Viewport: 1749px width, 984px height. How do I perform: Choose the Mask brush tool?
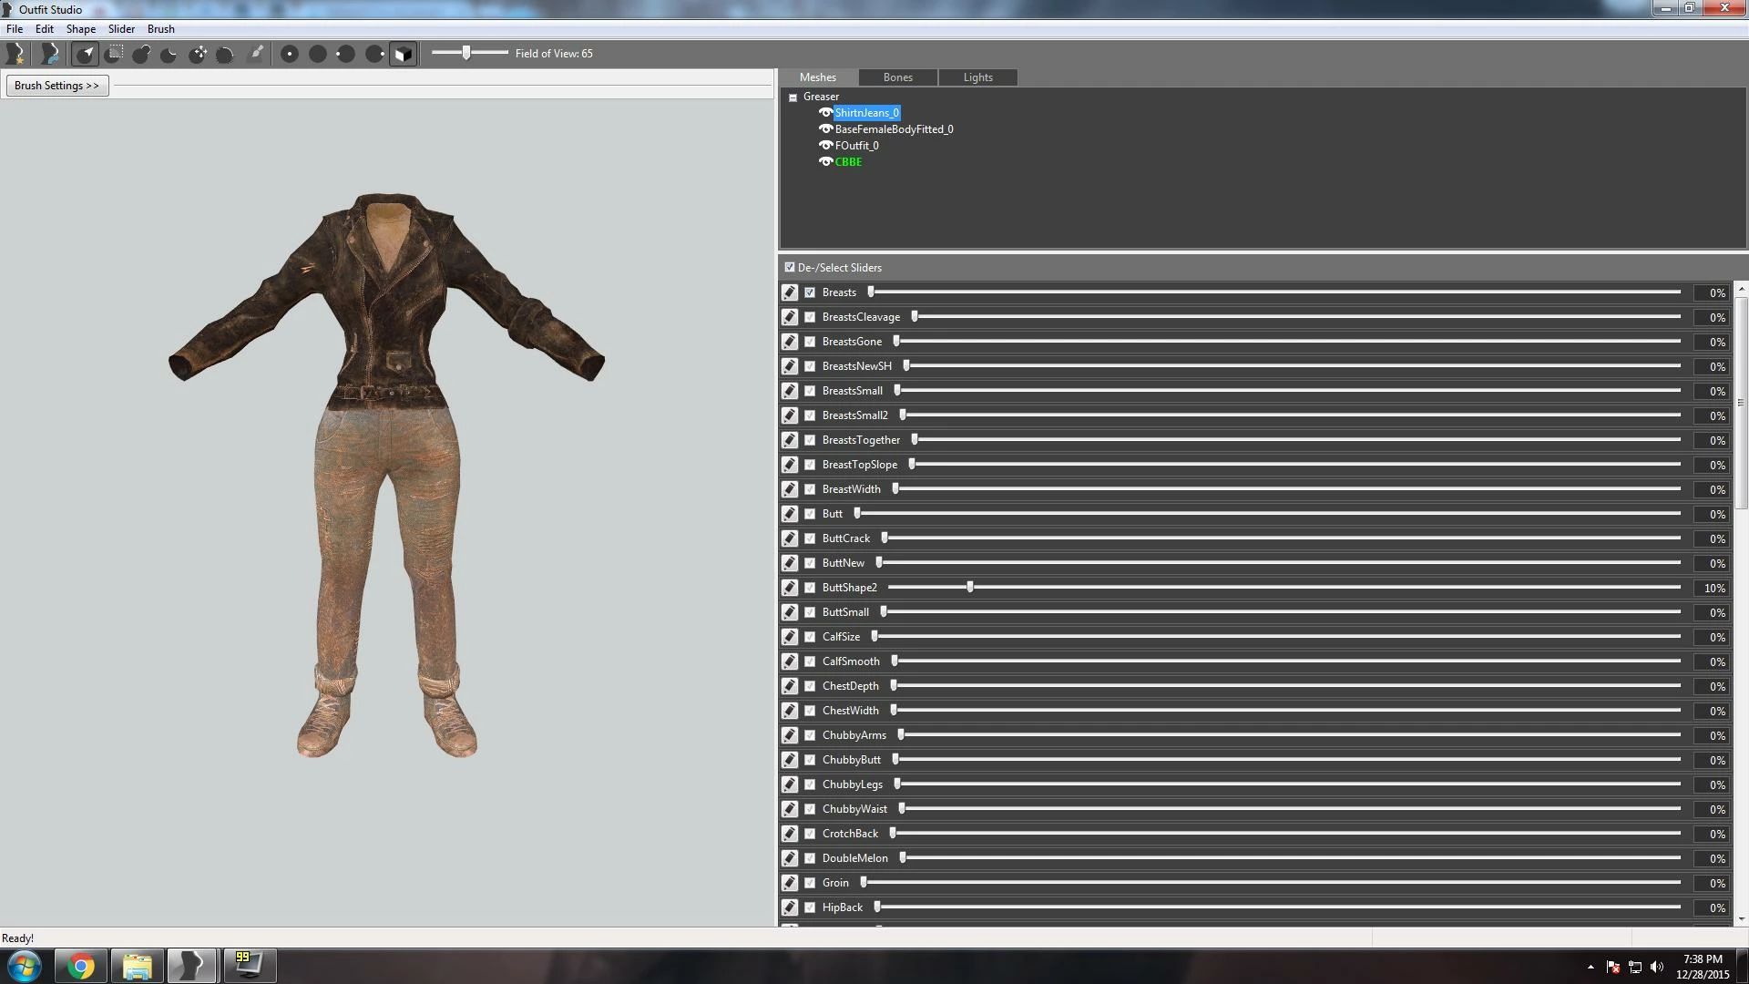[114, 54]
